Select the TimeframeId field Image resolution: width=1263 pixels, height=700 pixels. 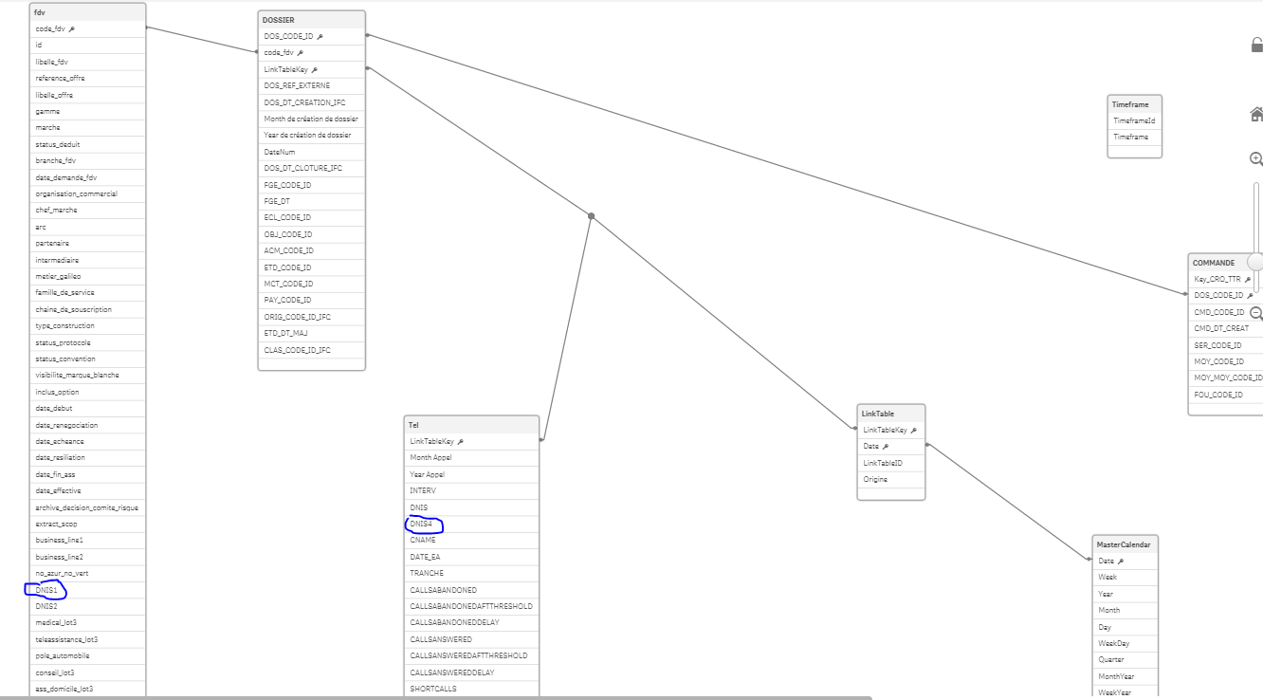1135,121
